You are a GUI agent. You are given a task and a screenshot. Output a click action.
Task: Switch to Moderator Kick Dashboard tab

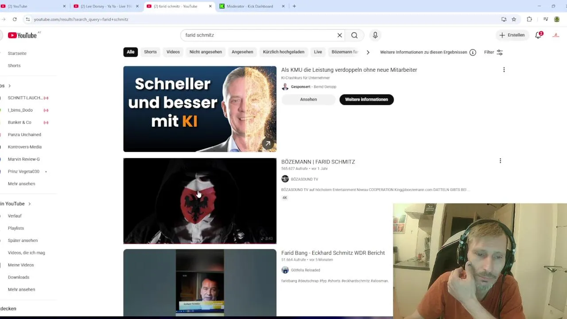[x=251, y=6]
